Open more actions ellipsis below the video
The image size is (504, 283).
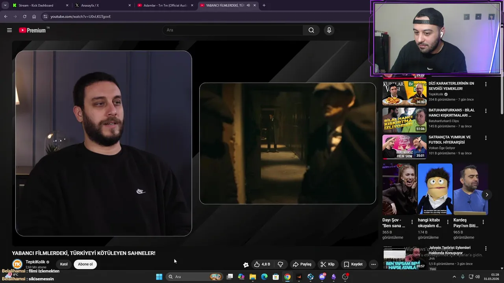point(373,264)
